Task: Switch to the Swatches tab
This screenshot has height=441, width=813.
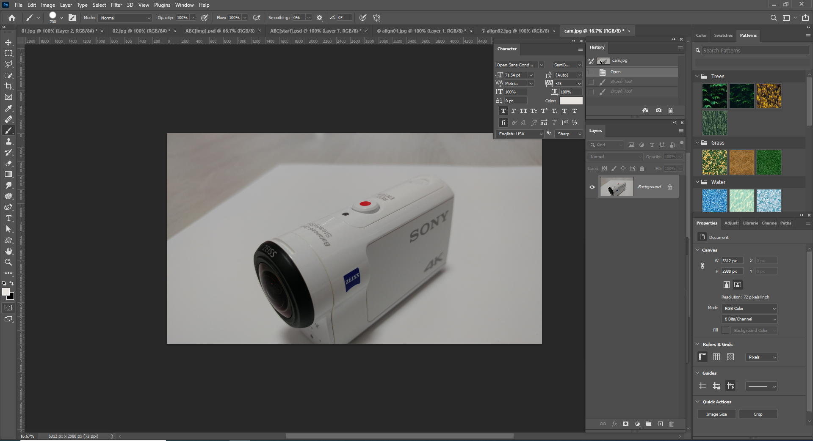Action: pyautogui.click(x=723, y=36)
